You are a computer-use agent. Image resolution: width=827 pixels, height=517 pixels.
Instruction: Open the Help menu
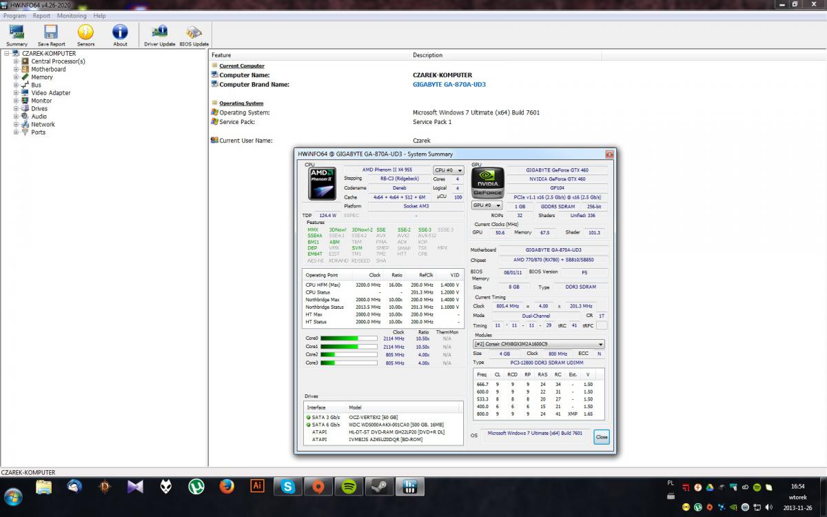click(x=99, y=15)
